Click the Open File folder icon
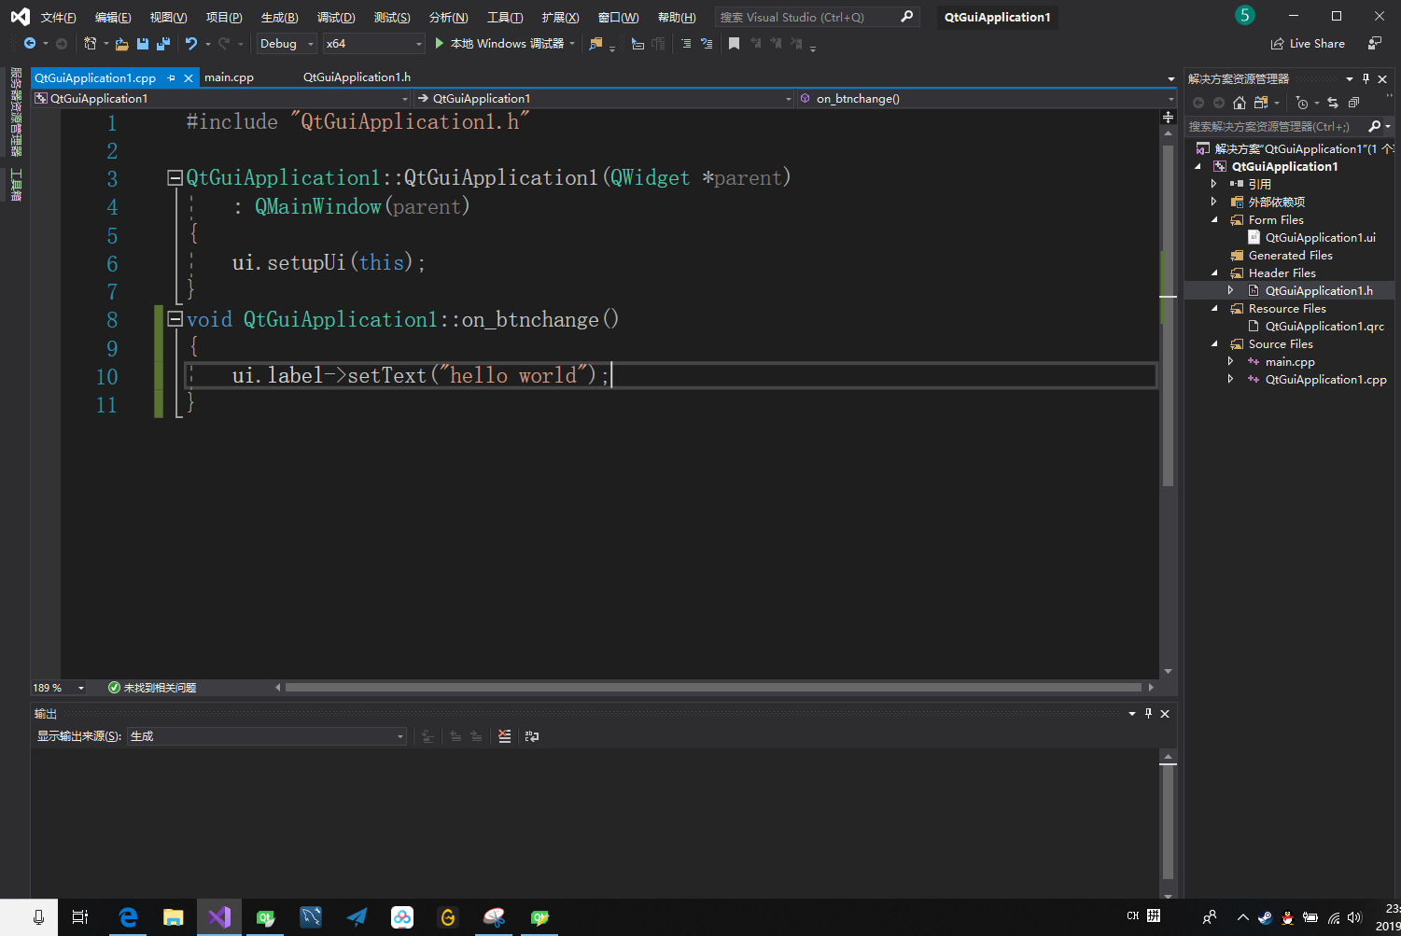The image size is (1401, 936). click(x=122, y=44)
